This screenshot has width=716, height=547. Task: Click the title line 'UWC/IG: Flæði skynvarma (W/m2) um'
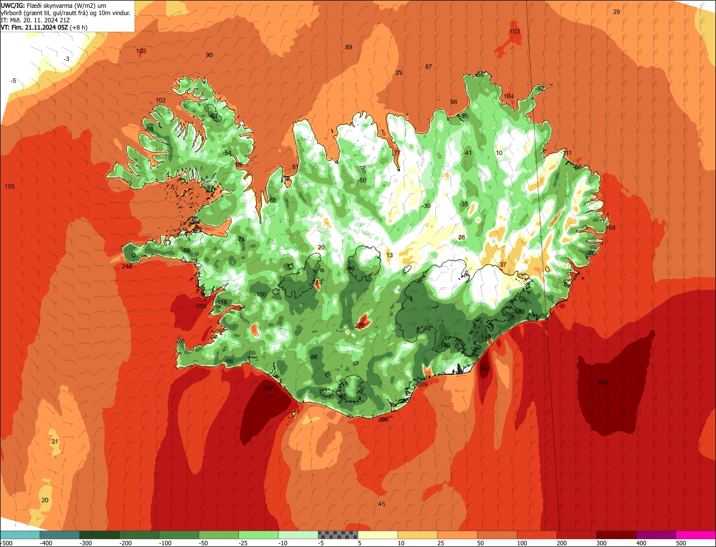tap(54, 4)
